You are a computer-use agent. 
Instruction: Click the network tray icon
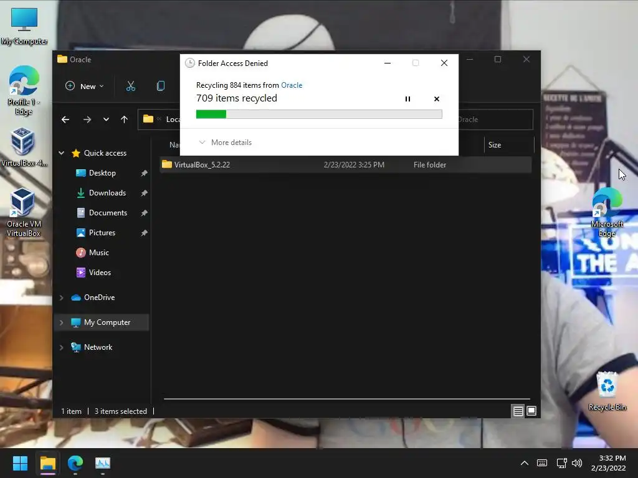point(562,463)
